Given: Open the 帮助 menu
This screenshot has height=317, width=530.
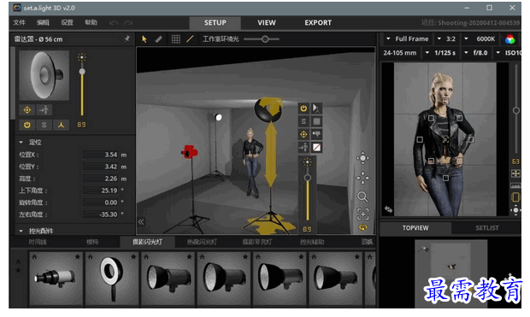Looking at the screenshot, I should pyautogui.click(x=91, y=22).
